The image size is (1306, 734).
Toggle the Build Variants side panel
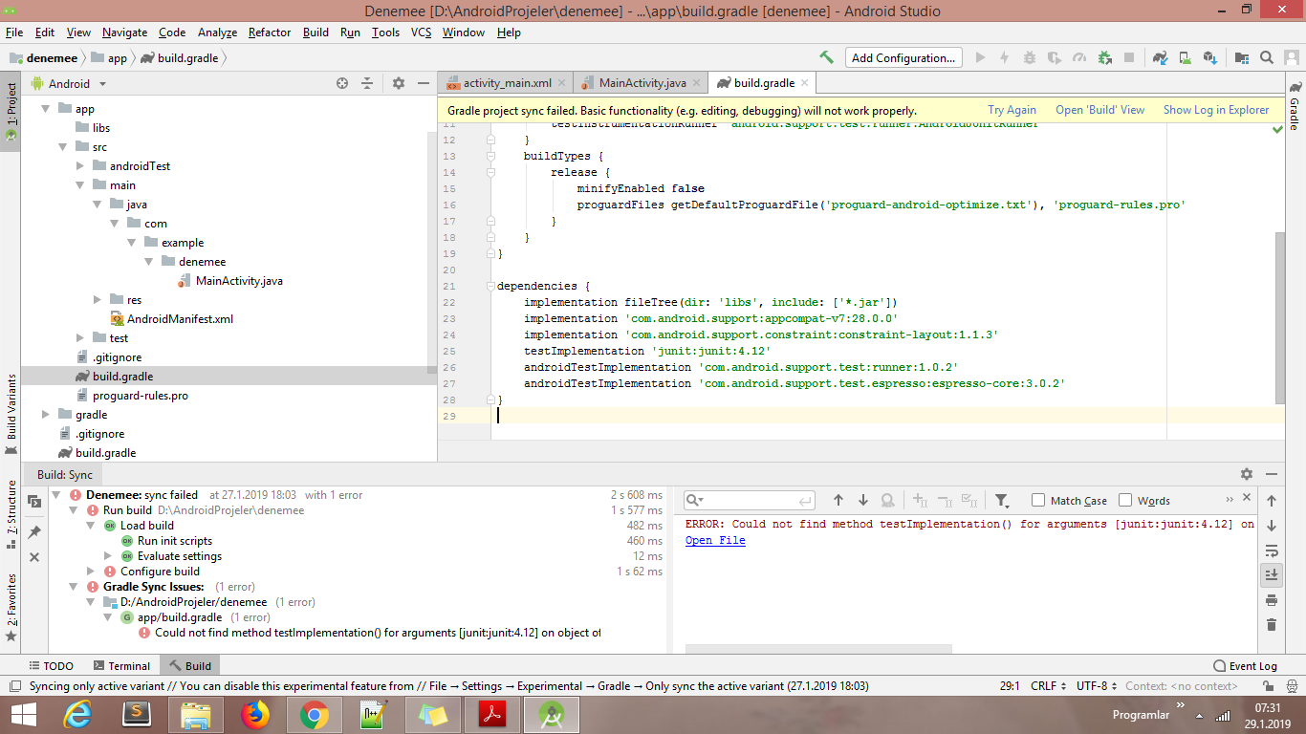pos(11,414)
